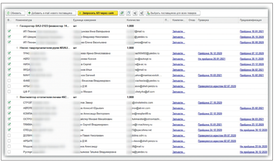This screenshot has height=162, width=274.
Task: Check the Мордов supplier row checkbox
Action: pos(9,146)
